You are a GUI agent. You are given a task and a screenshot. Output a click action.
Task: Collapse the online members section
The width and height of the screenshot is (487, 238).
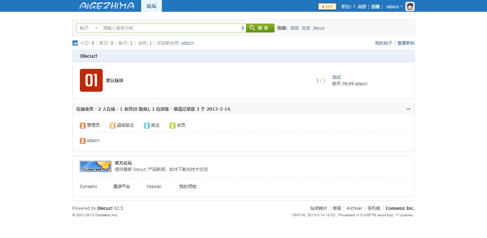coord(408,109)
